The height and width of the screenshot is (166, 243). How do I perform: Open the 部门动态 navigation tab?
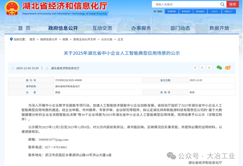tap(180, 28)
